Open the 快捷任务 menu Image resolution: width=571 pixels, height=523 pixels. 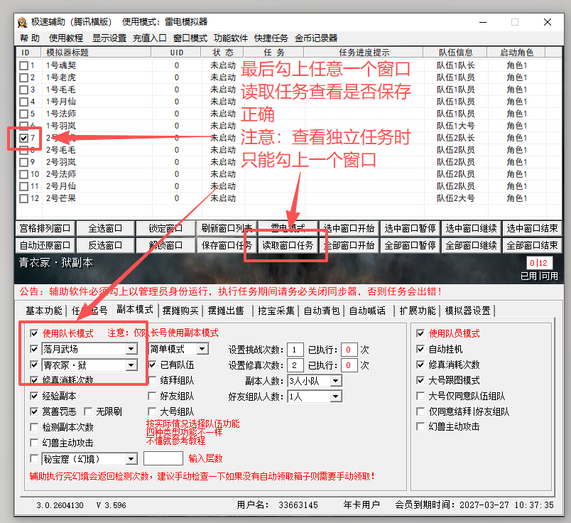(271, 38)
